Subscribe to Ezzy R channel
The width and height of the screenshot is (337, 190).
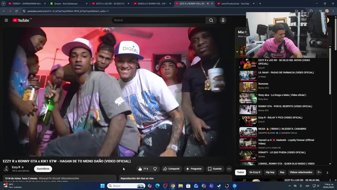(x=43, y=169)
